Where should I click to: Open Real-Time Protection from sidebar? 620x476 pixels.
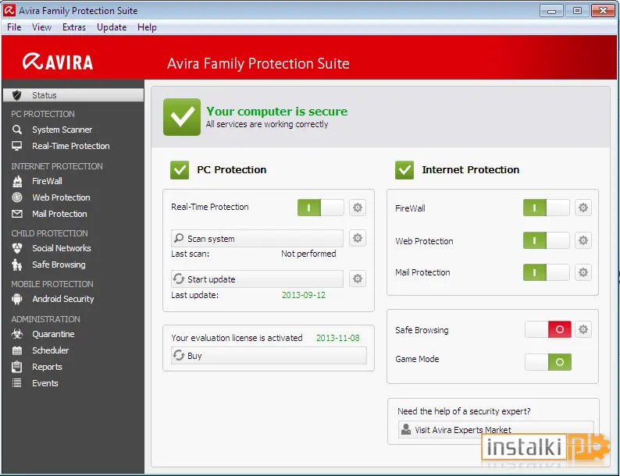click(x=71, y=146)
